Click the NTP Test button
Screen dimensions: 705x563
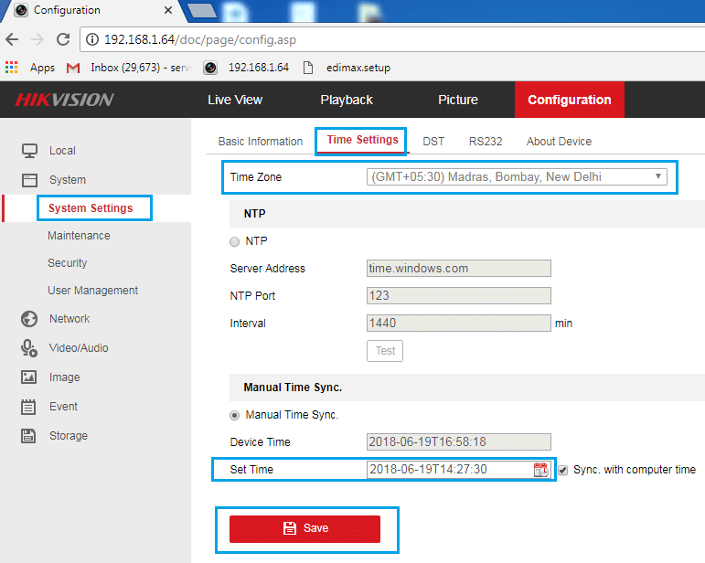click(385, 351)
